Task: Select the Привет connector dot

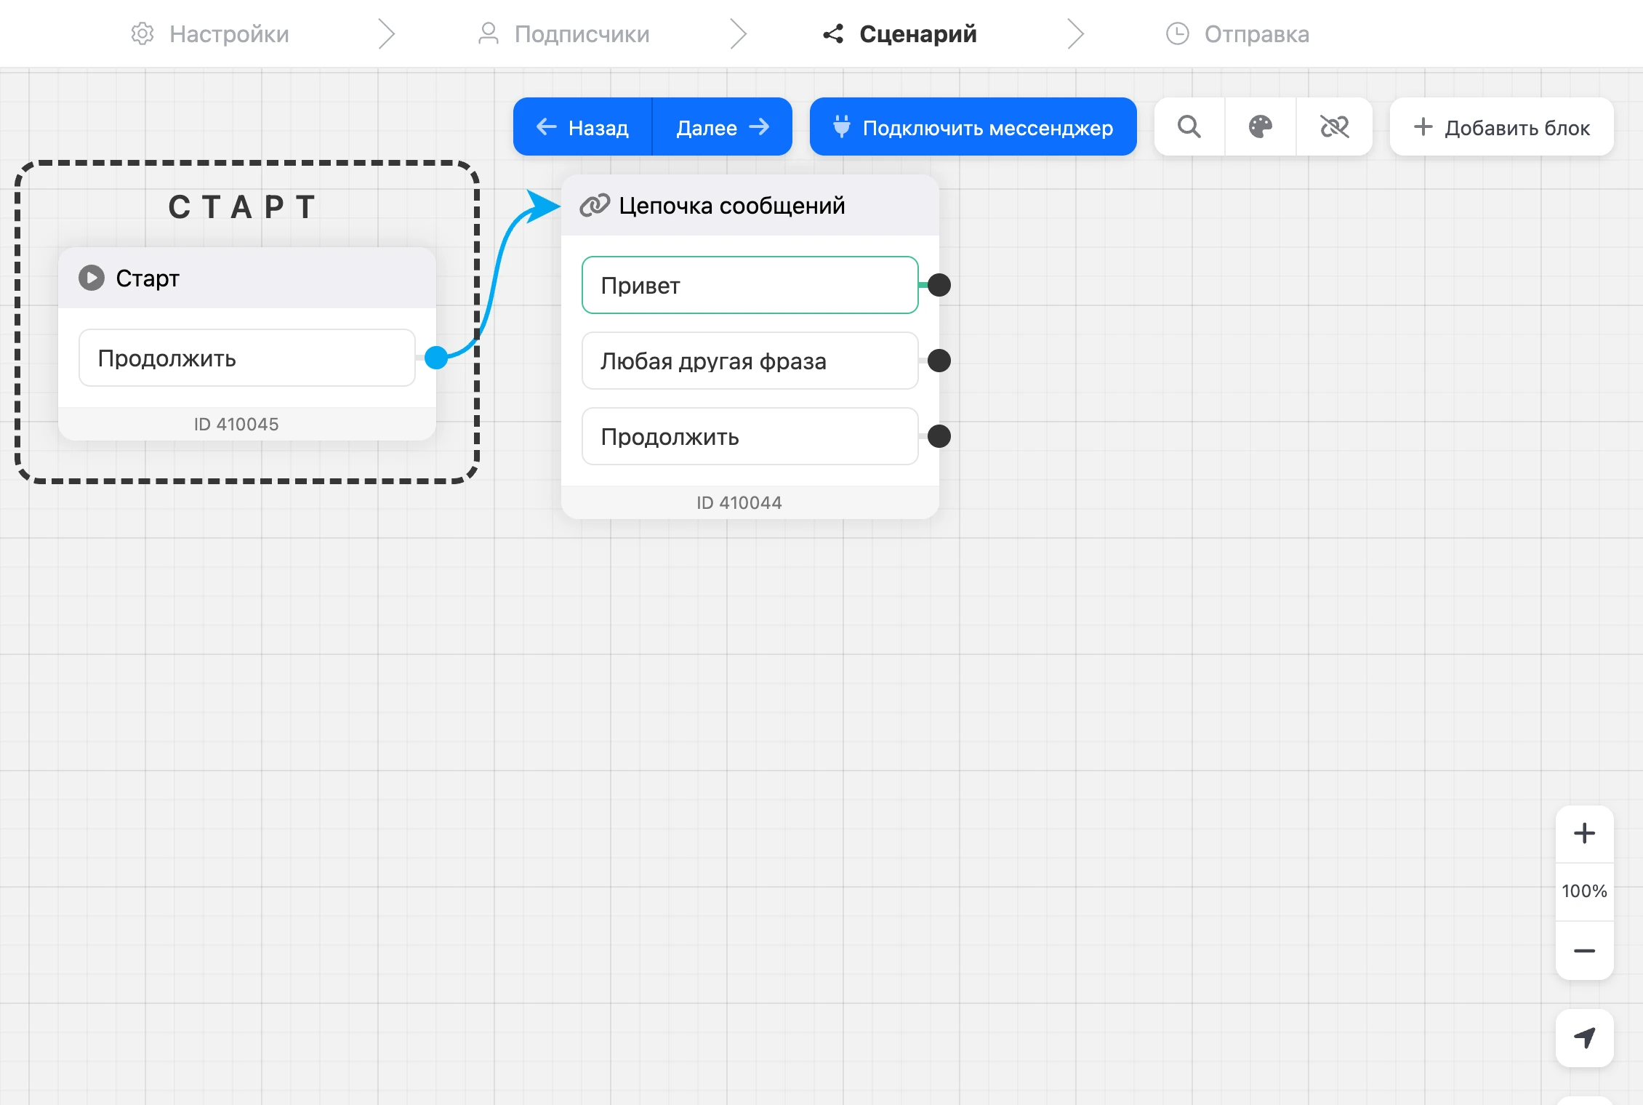Action: coord(939,285)
